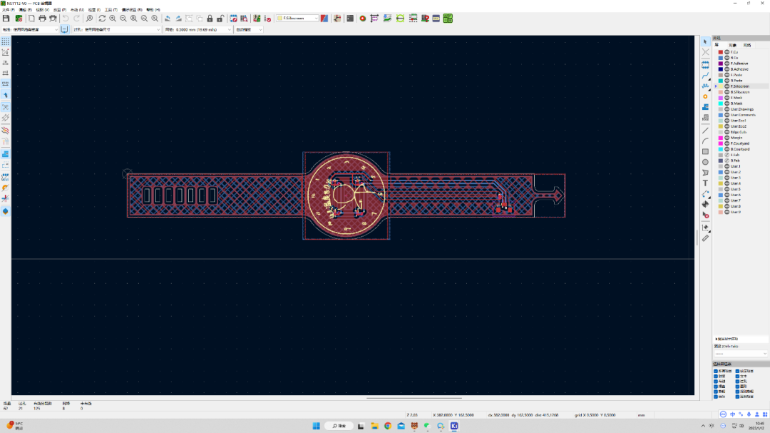770x433 pixels.
Task: Open Board Setup from the toolbar
Action: coord(19,19)
